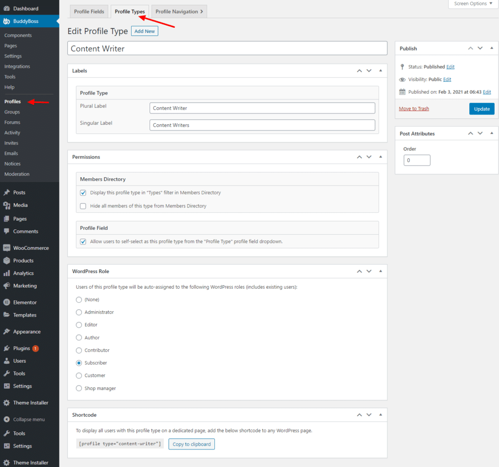Click the Marketing megaphone icon
This screenshot has height=467, width=499.
[x=6, y=286]
